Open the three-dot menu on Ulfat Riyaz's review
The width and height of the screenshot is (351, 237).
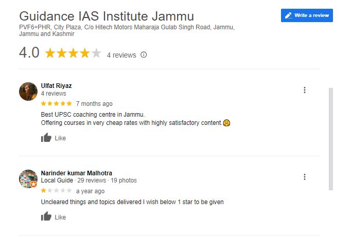(305, 90)
